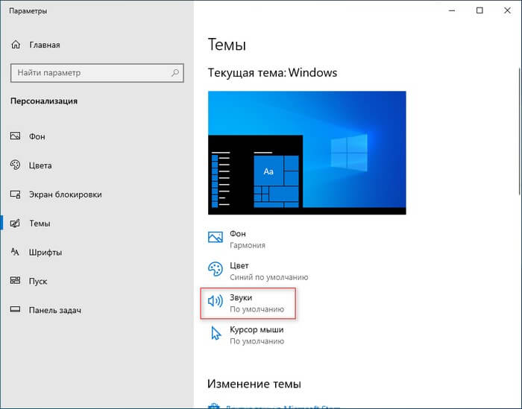Minimize the Параметры window

tap(452, 10)
